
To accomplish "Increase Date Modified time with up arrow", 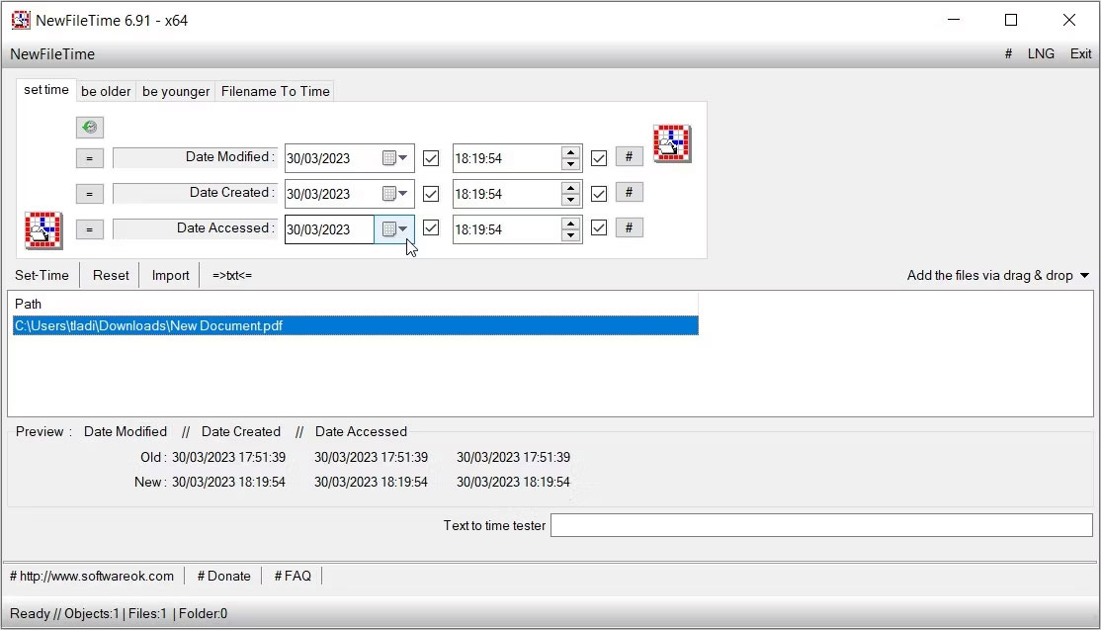I will pyautogui.click(x=571, y=152).
